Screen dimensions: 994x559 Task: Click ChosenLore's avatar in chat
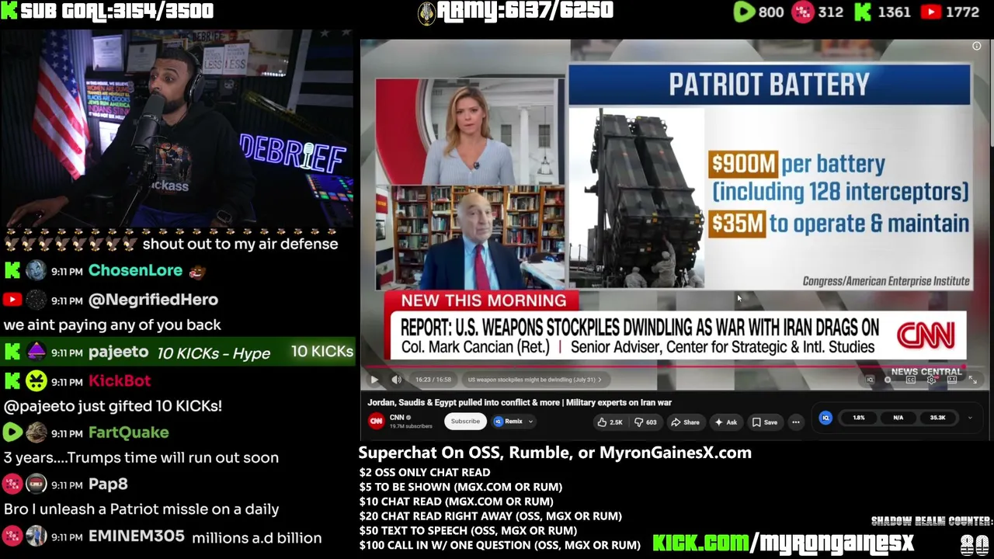point(36,270)
